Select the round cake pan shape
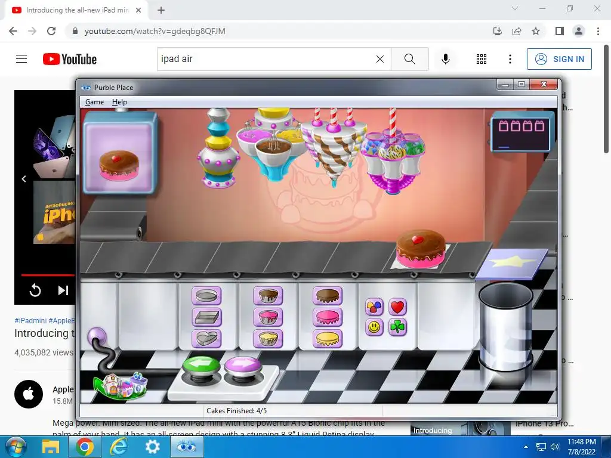The width and height of the screenshot is (611, 458). pos(206,296)
